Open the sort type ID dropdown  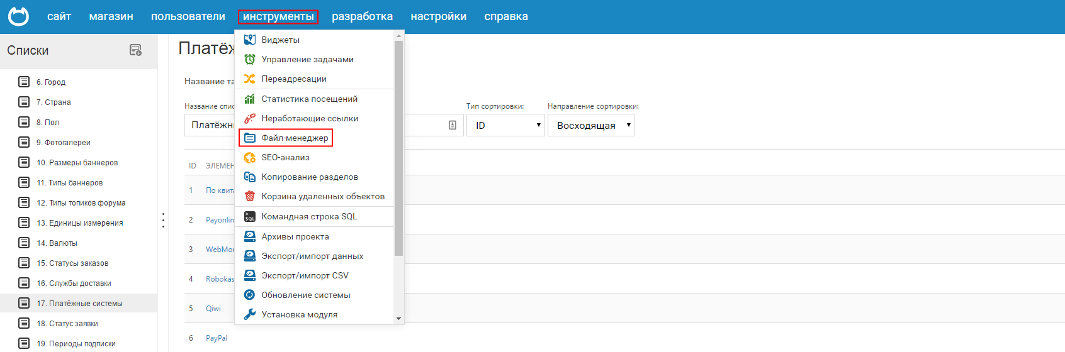(x=505, y=125)
